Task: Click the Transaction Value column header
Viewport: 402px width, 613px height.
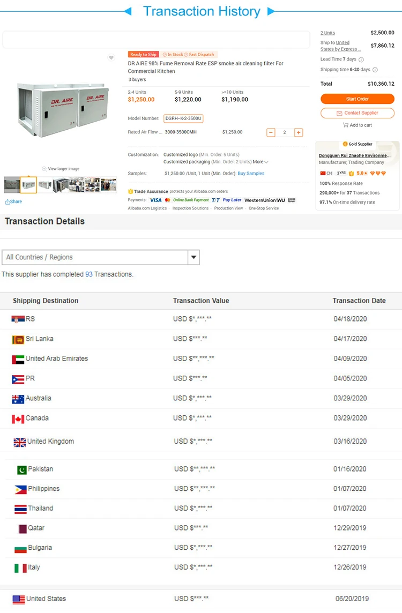Action: point(201,301)
